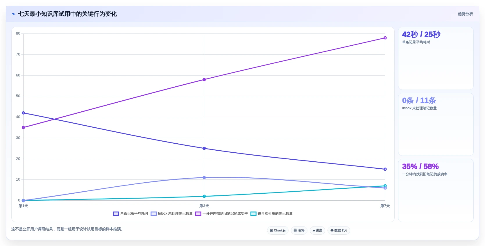The height and width of the screenshot is (246, 485).
Task: Click the 单条记录平均耗时 point at 第1天 (42)
Action: tap(24, 113)
